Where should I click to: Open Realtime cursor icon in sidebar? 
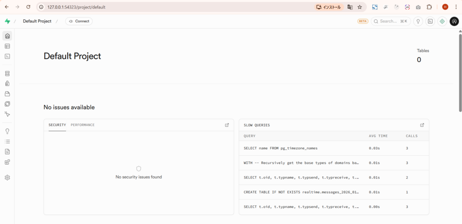[x=7, y=114]
